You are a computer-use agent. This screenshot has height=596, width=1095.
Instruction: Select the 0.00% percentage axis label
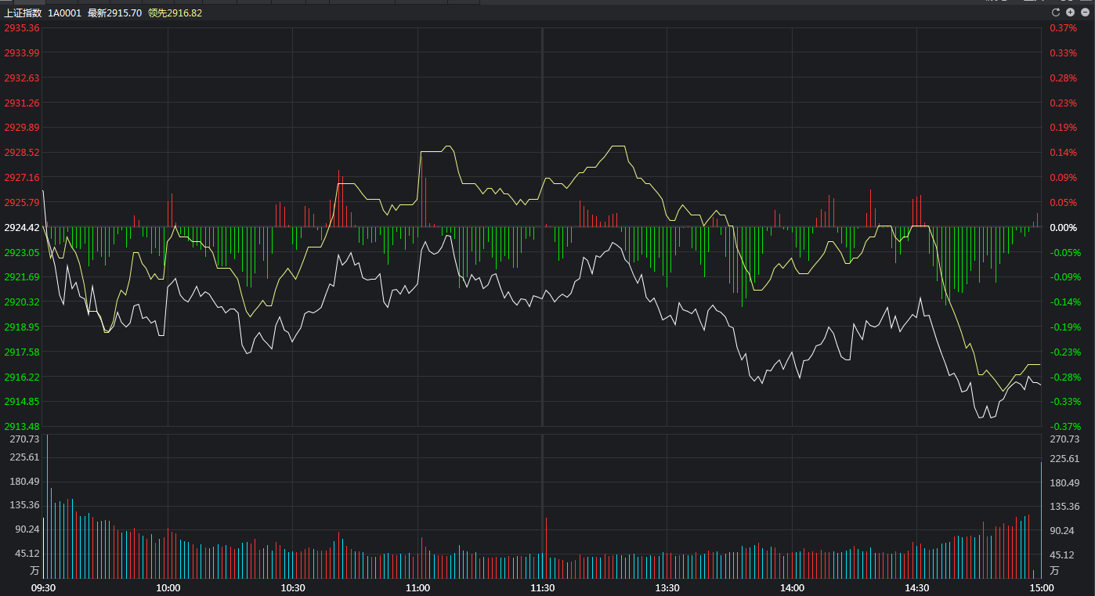click(x=1063, y=227)
